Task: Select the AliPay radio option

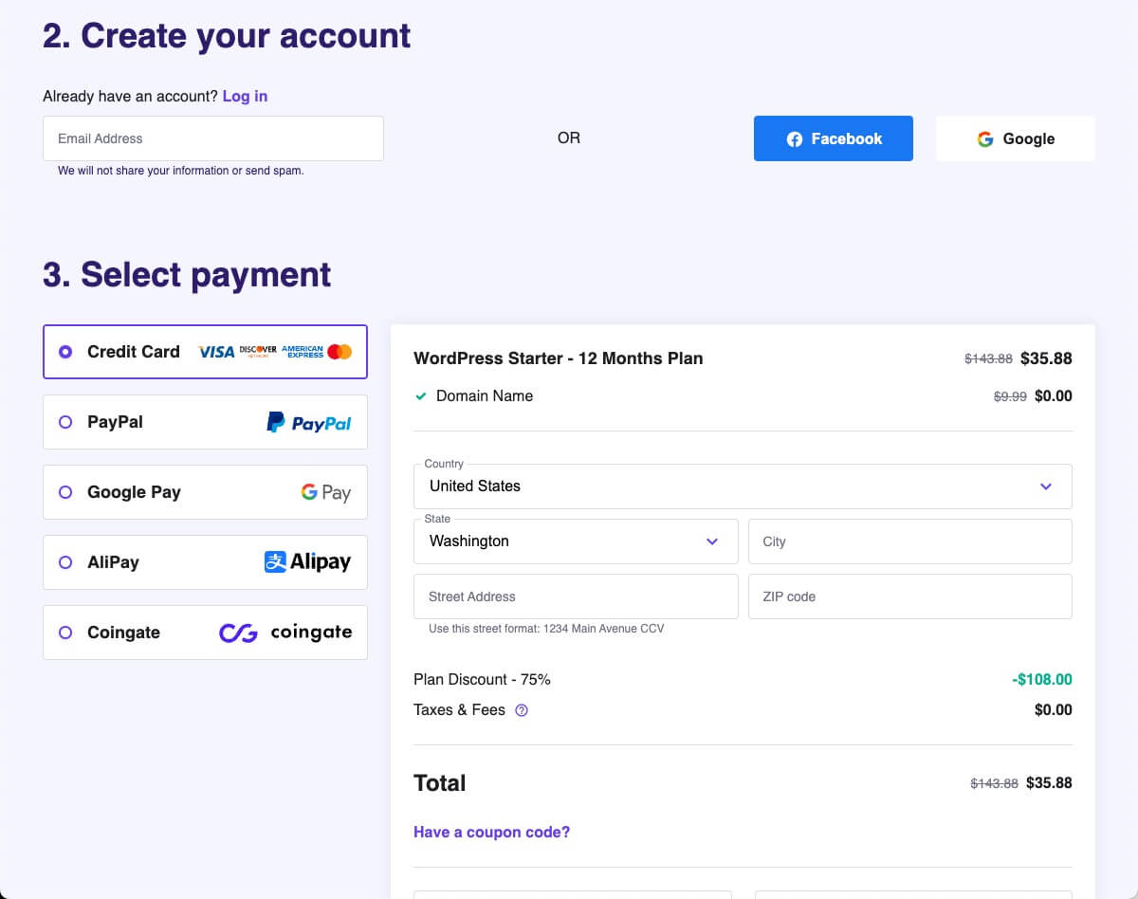Action: point(65,562)
